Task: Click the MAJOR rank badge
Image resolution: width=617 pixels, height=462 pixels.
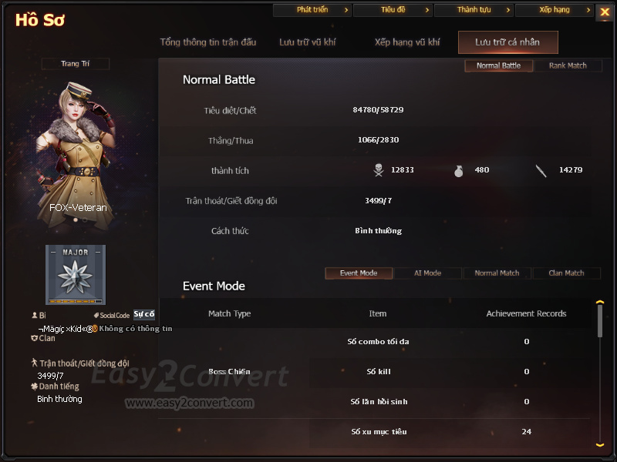Action: pyautogui.click(x=76, y=275)
